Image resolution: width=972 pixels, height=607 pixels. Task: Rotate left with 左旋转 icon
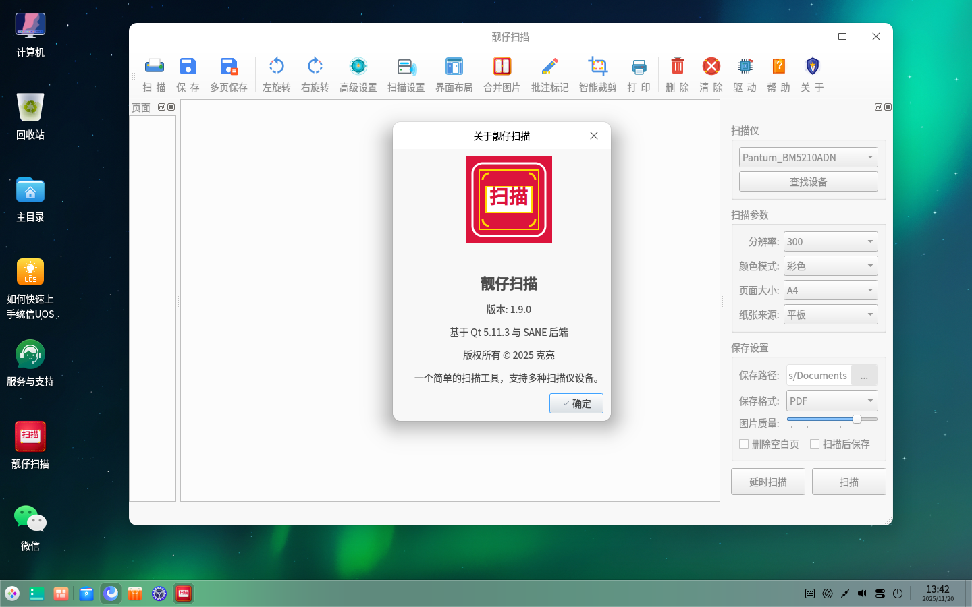point(277,66)
